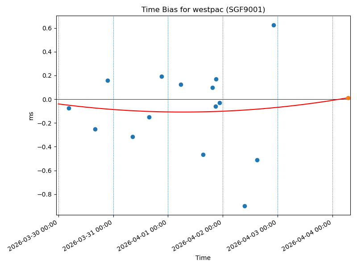
Task: Select the lowest blue point near -0.9
Action: point(245,206)
